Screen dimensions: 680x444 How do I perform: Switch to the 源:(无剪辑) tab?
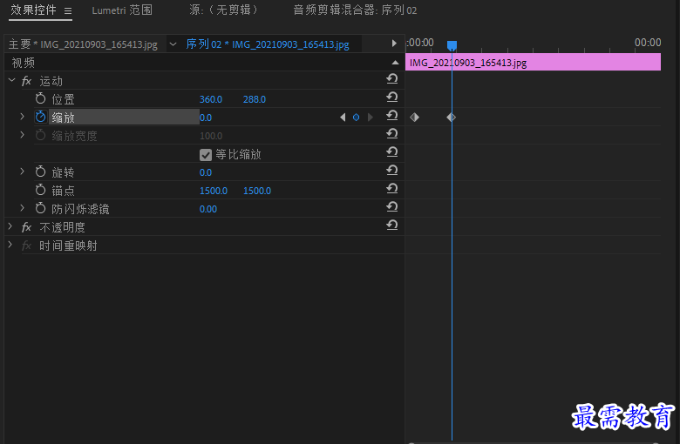223,10
